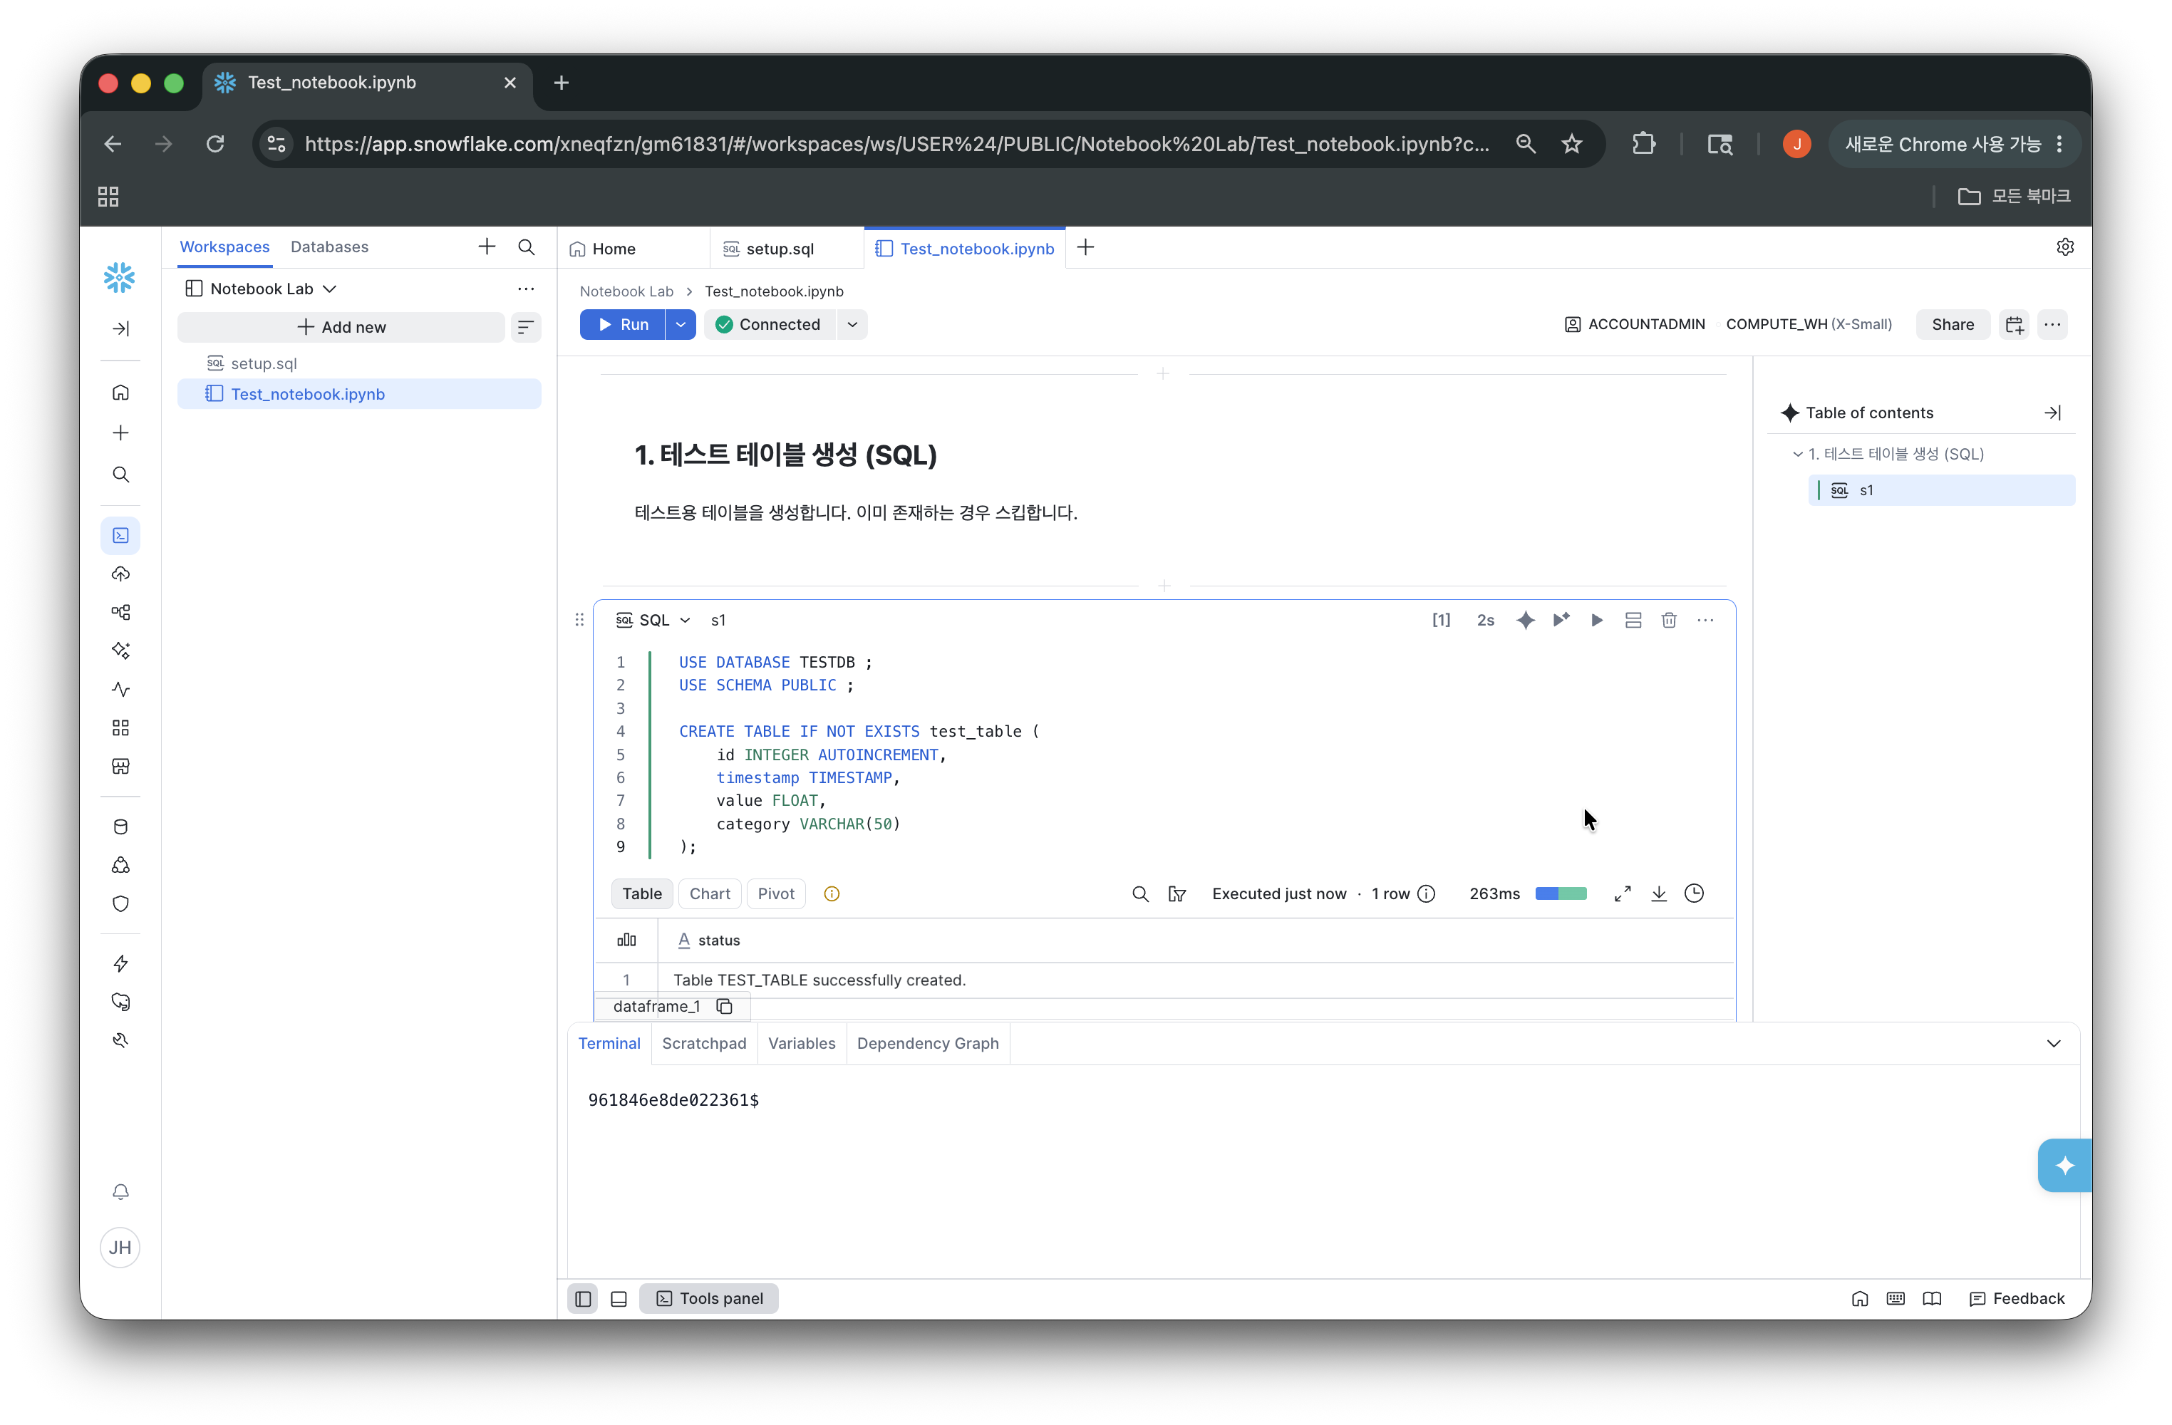This screenshot has height=1425, width=2172.
Task: Click the cell AI sparkle assistant icon
Action: (x=1525, y=621)
